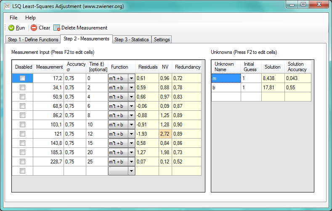The height and width of the screenshot is (211, 332).
Task: Disable the measurement row with value 121
Action: pos(23,134)
